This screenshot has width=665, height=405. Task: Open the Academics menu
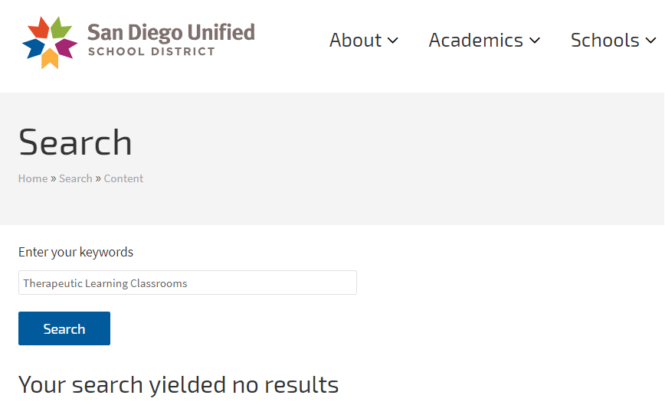tap(476, 41)
